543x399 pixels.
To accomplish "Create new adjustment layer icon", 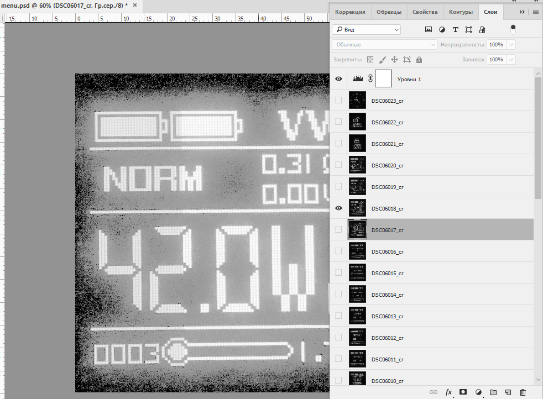I will click(x=478, y=392).
